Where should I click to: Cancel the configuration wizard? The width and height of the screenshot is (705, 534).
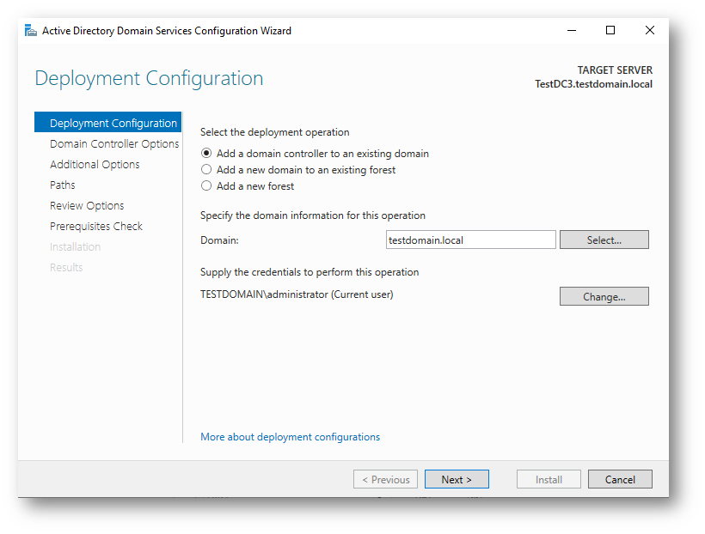(x=619, y=480)
